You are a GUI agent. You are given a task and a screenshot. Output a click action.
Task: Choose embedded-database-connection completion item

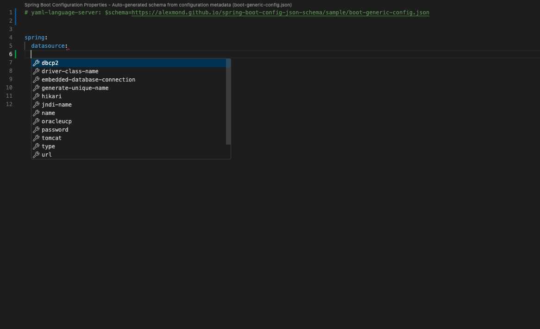[x=88, y=80]
